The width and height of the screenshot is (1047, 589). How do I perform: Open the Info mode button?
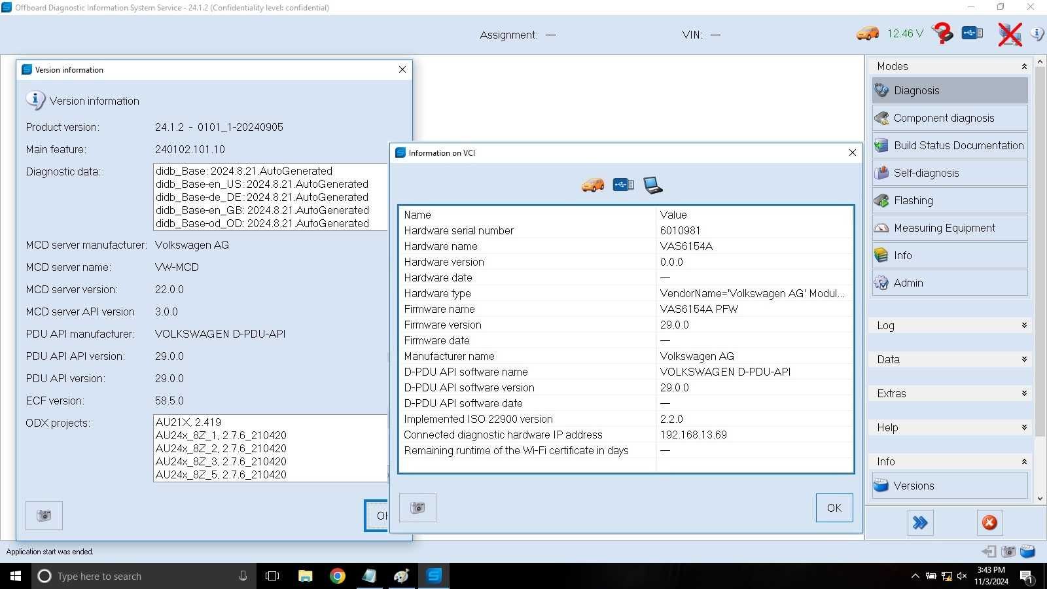coord(949,255)
